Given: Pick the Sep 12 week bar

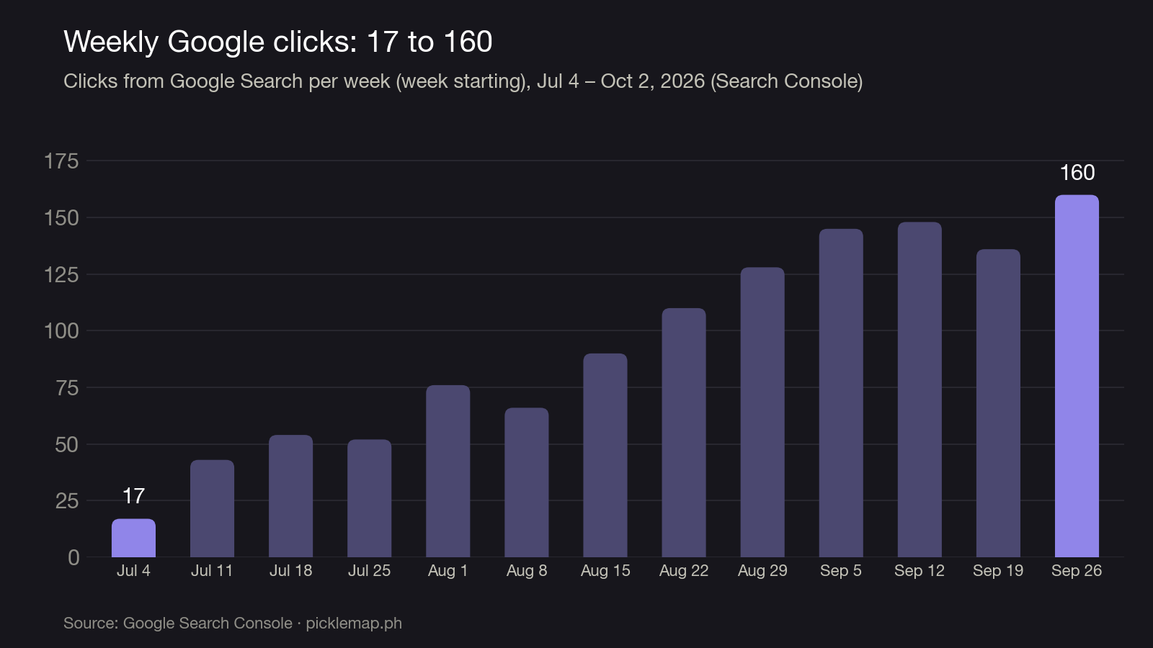Looking at the screenshot, I should pos(920,390).
